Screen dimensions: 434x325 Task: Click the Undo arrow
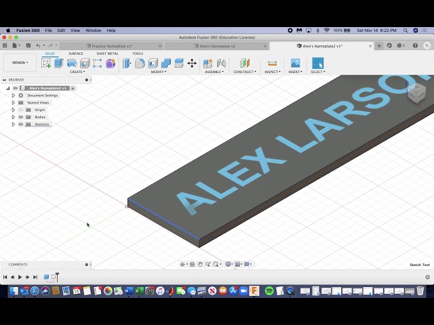[38, 45]
